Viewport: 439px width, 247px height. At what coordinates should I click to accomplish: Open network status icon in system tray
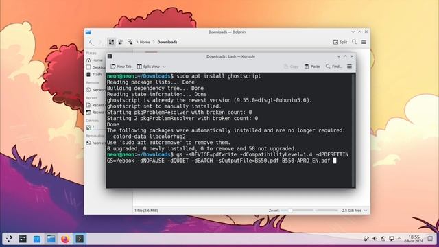383,239
